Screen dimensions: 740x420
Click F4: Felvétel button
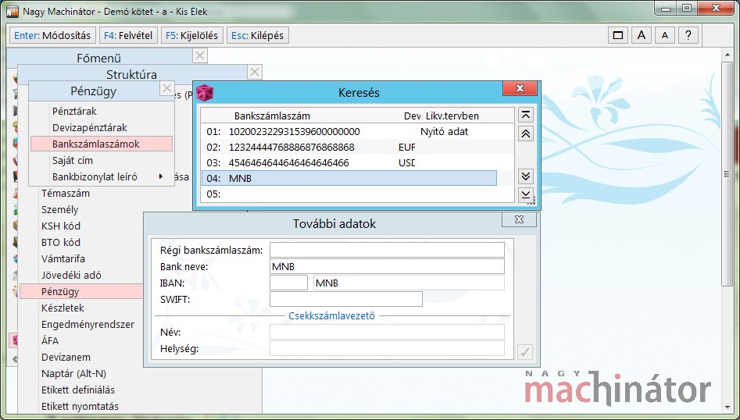[x=128, y=35]
